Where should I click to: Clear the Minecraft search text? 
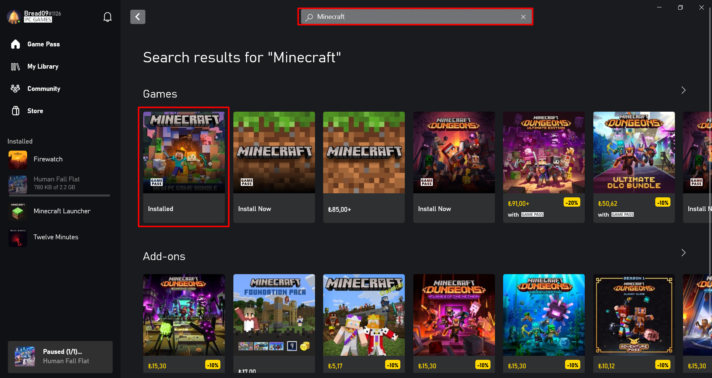point(523,17)
